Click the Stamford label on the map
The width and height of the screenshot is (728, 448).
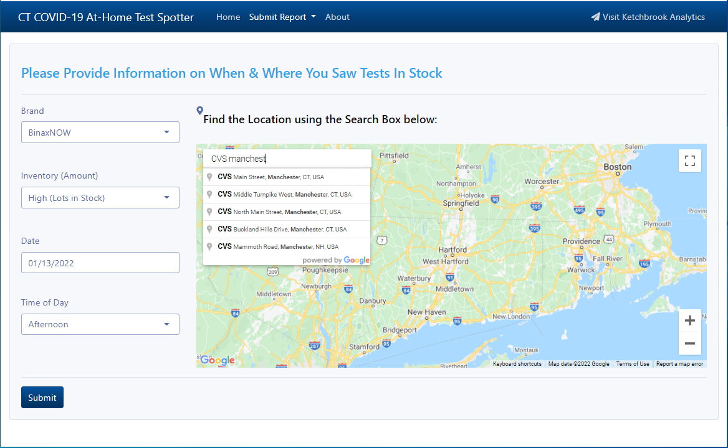(365, 347)
